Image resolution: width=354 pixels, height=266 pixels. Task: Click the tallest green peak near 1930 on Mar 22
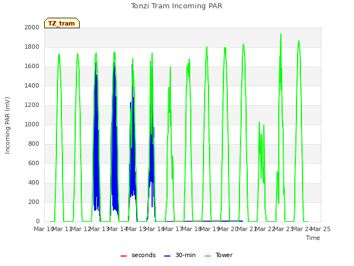point(281,34)
